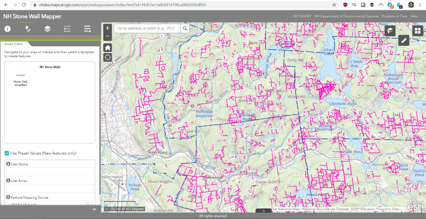Go back in browser history
This screenshot has width=426, height=219.
pos(7,5)
